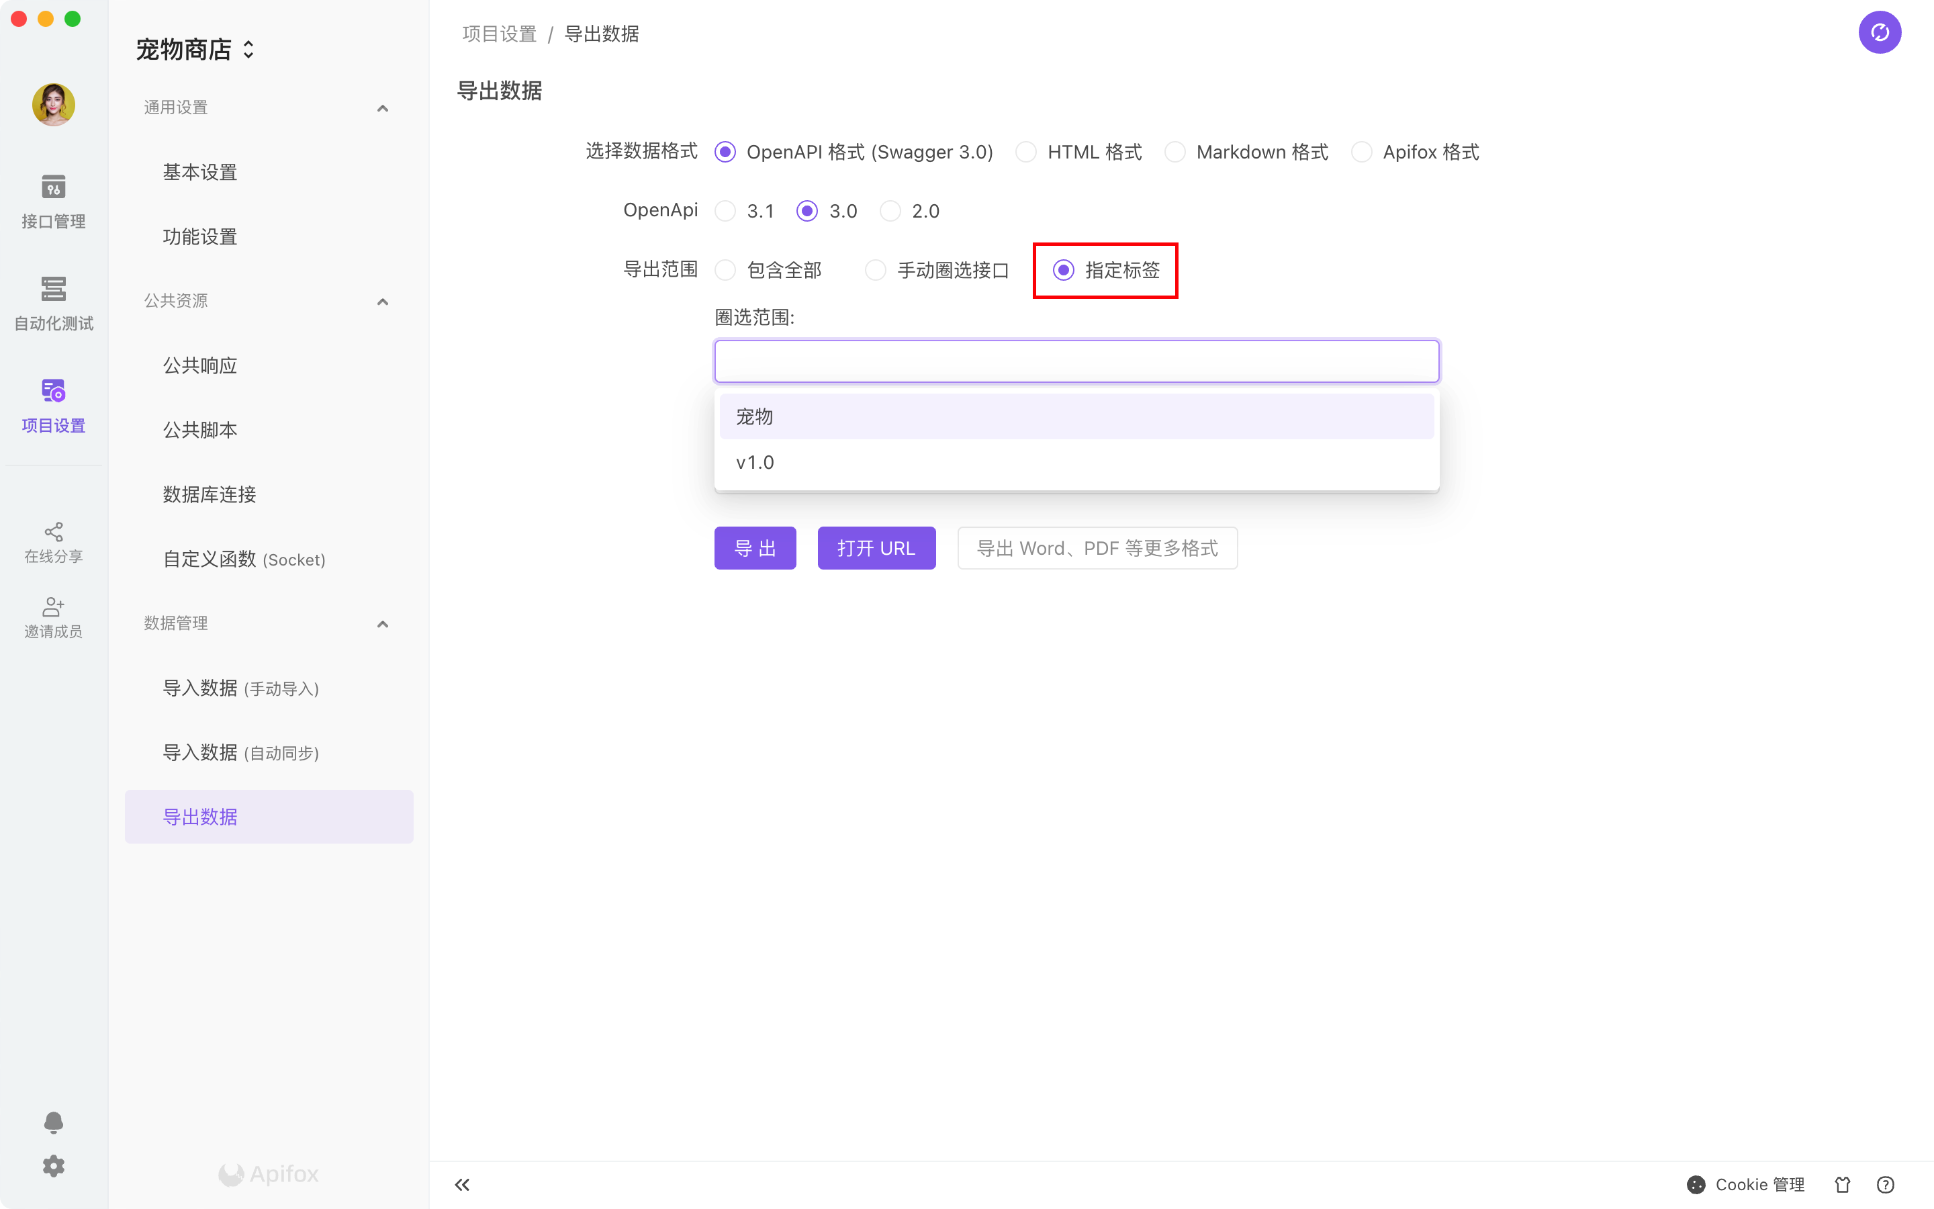Click the help question mark icon
This screenshot has height=1209, width=1934.
pos(1885,1184)
